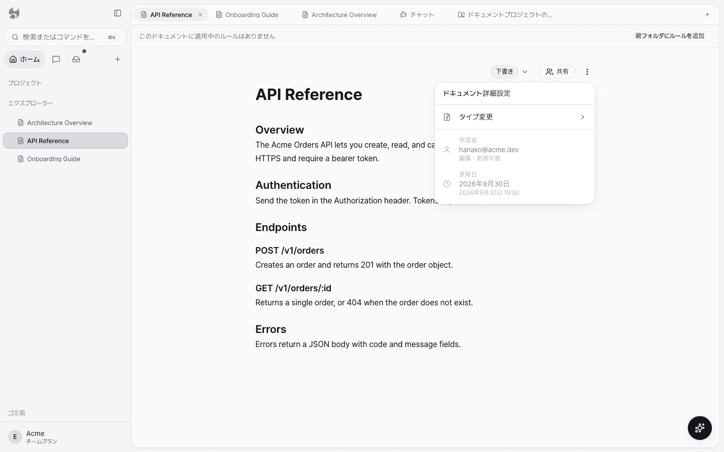Focus the 検索またはコマンド search field
Screen dimensions: 724x452
pyautogui.click(x=65, y=37)
